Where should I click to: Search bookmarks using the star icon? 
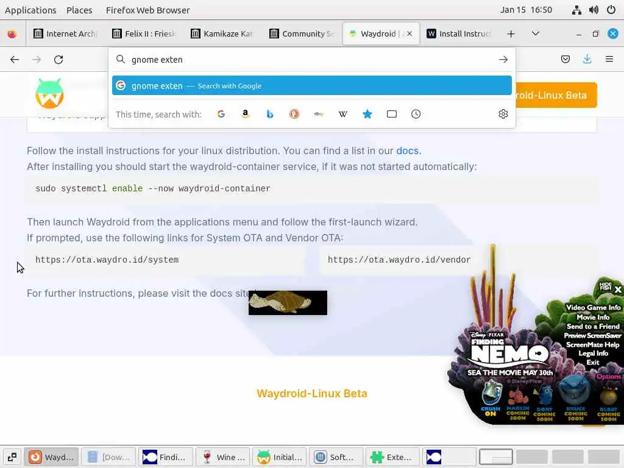click(367, 114)
